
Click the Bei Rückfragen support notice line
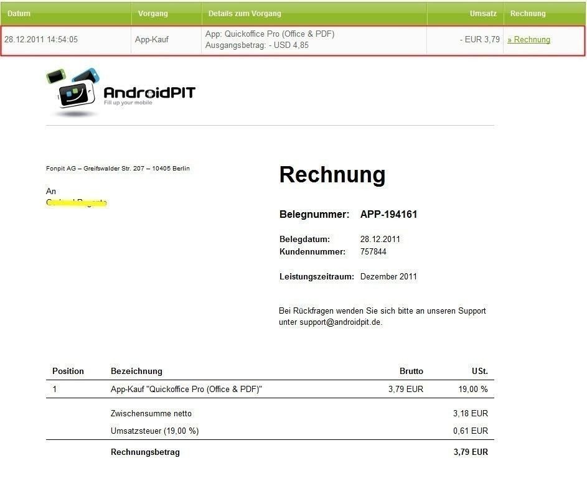tap(382, 311)
